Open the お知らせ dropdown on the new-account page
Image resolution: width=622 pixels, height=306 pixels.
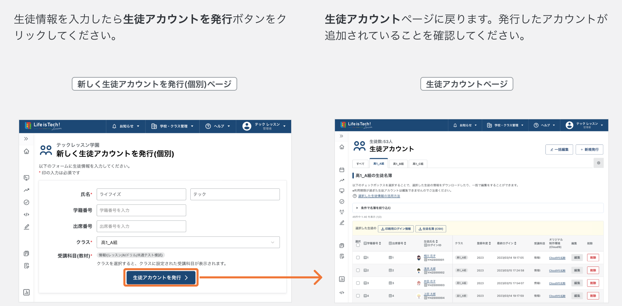click(x=126, y=126)
